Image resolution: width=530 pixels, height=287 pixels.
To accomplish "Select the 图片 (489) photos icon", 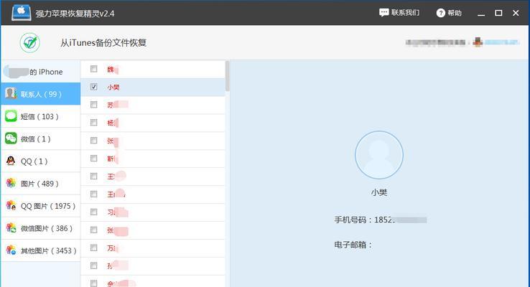I will point(11,183).
